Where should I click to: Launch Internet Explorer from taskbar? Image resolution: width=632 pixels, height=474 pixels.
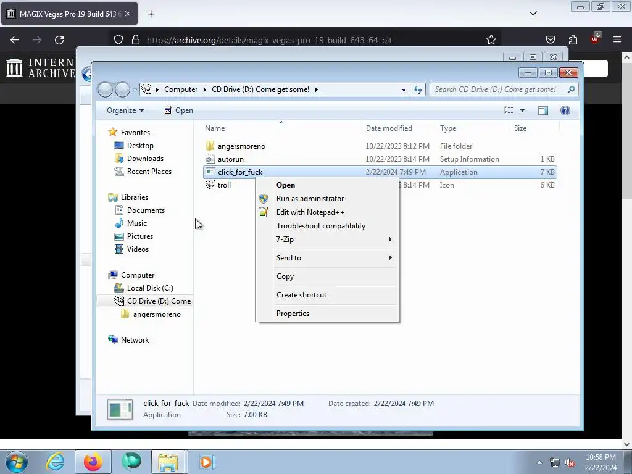pyautogui.click(x=55, y=462)
